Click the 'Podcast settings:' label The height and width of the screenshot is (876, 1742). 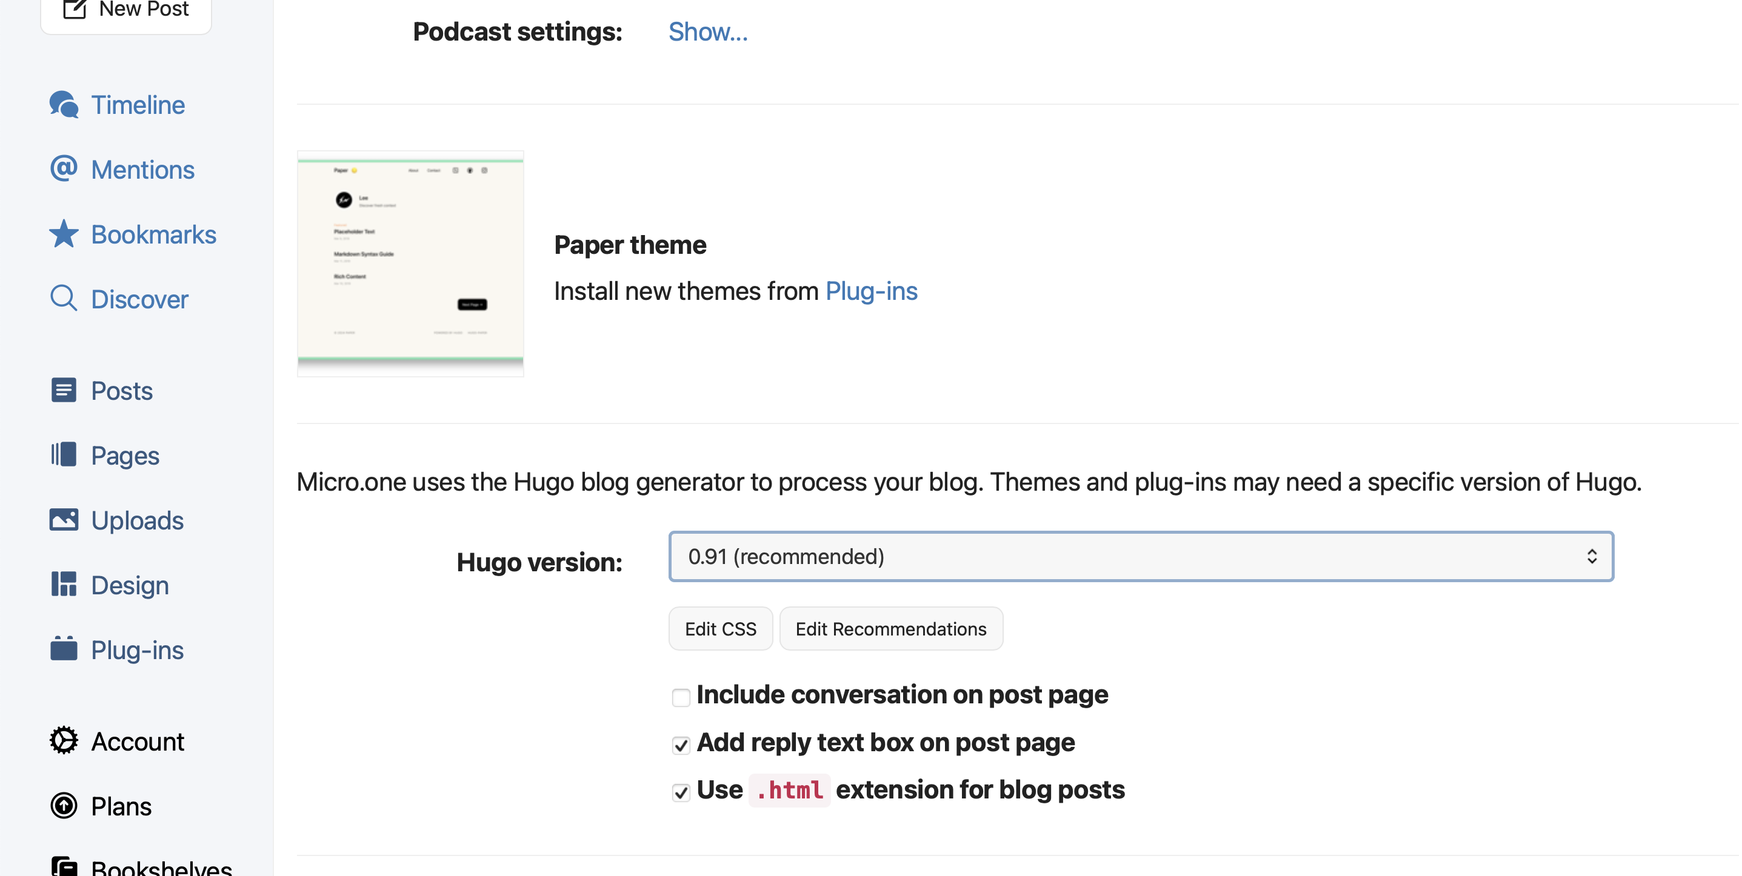[517, 32]
